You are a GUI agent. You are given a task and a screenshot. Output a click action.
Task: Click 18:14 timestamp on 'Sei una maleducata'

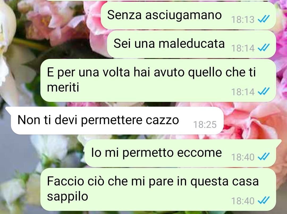point(243,48)
